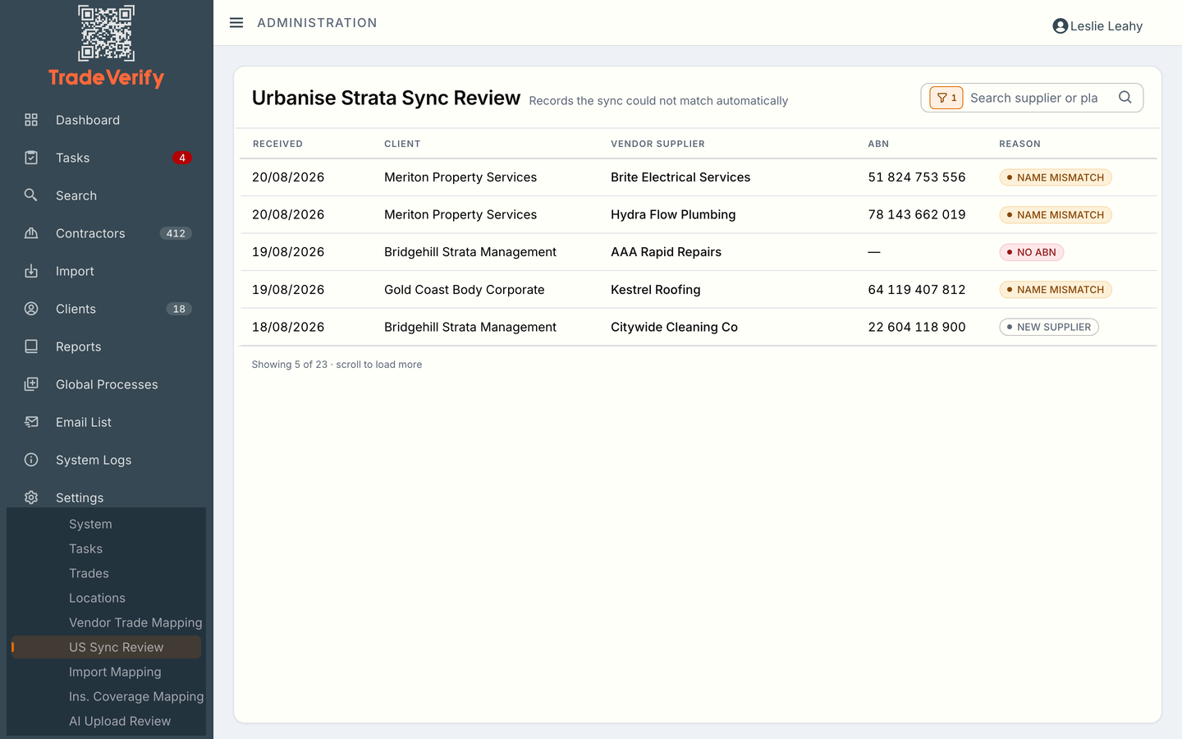Click ABN 51 824 753 556
The height and width of the screenshot is (739, 1182).
[x=917, y=177]
